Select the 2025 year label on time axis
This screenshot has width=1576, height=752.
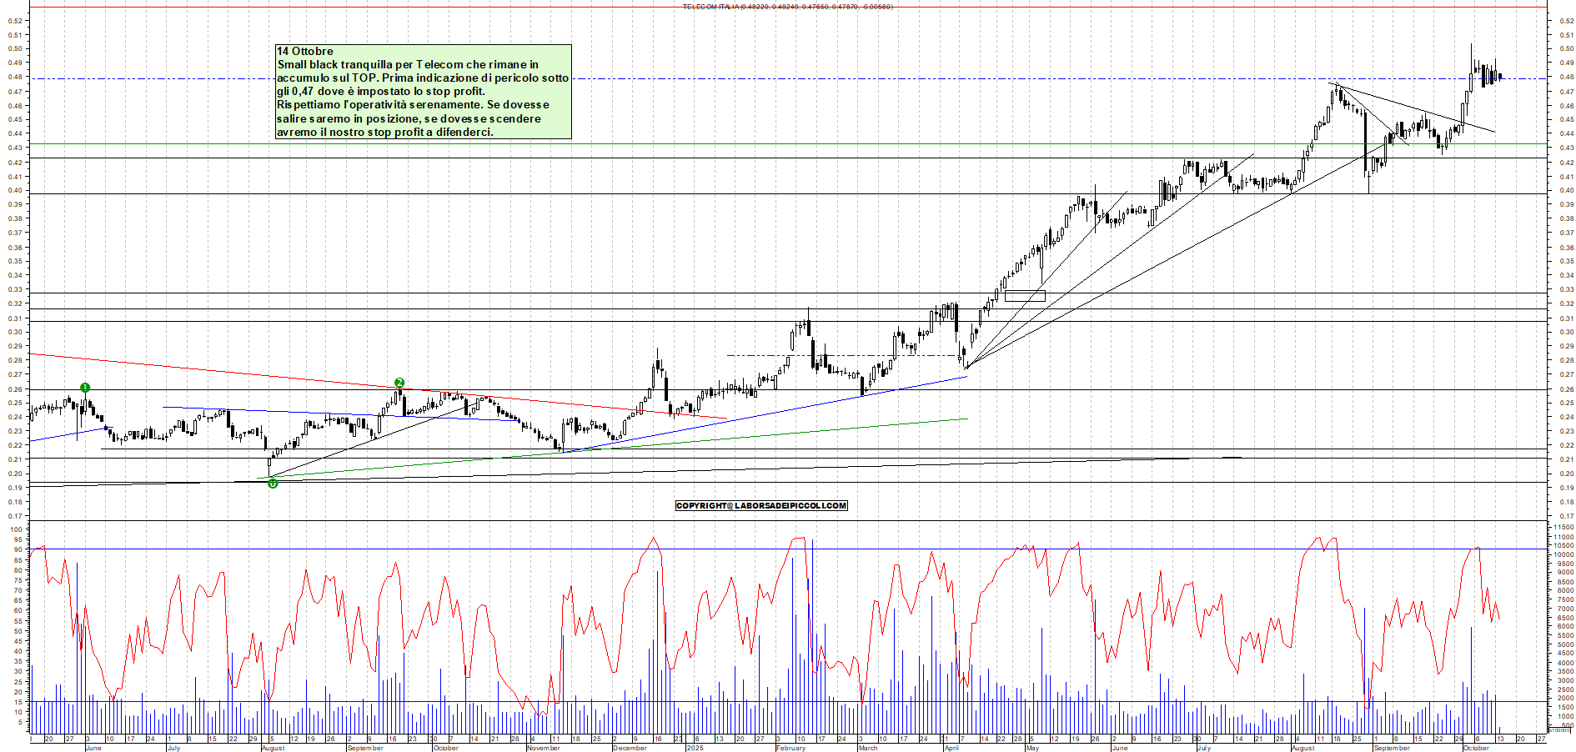695,748
